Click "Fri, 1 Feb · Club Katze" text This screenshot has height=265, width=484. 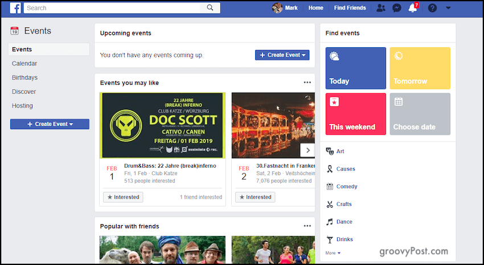[151, 173]
